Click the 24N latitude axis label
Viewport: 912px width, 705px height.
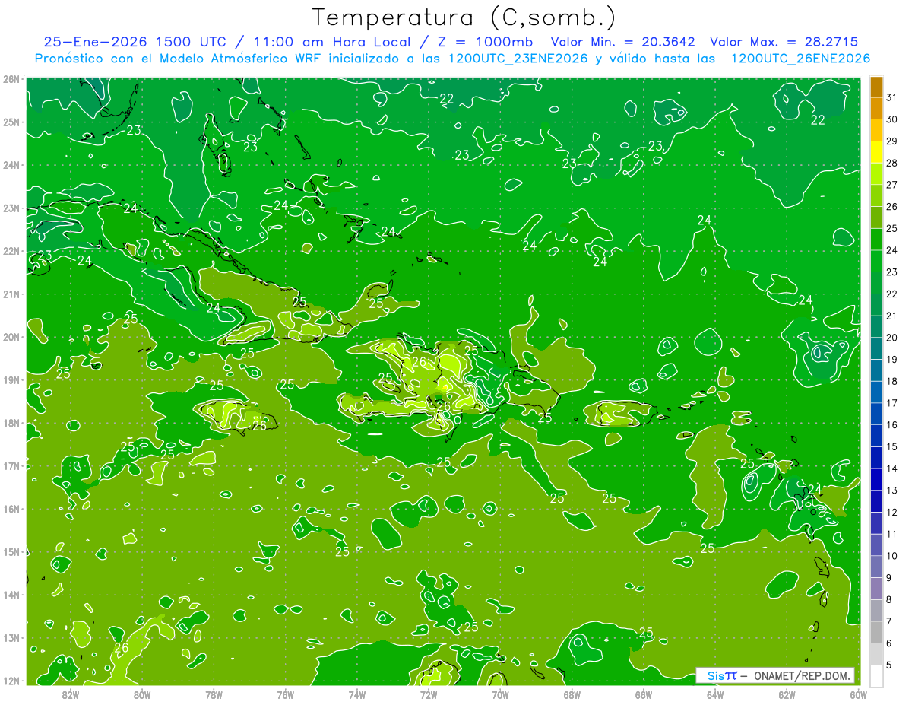11,165
